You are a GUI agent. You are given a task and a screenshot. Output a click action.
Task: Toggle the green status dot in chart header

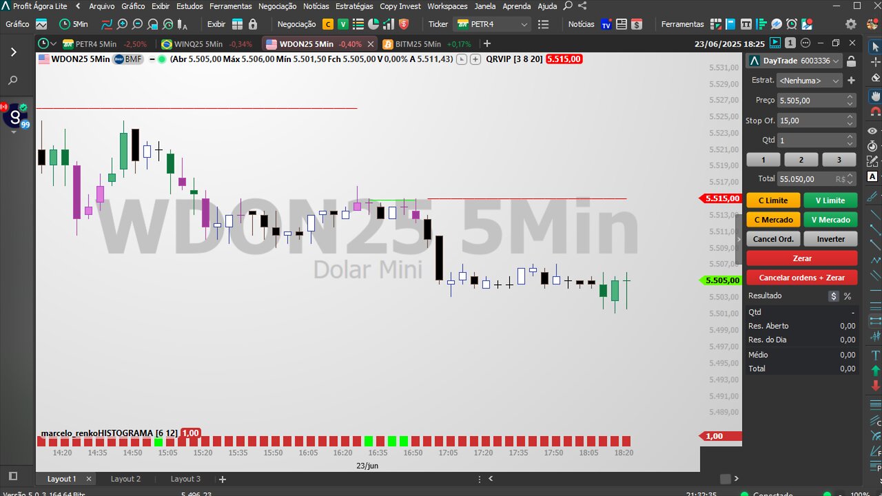[x=162, y=59]
